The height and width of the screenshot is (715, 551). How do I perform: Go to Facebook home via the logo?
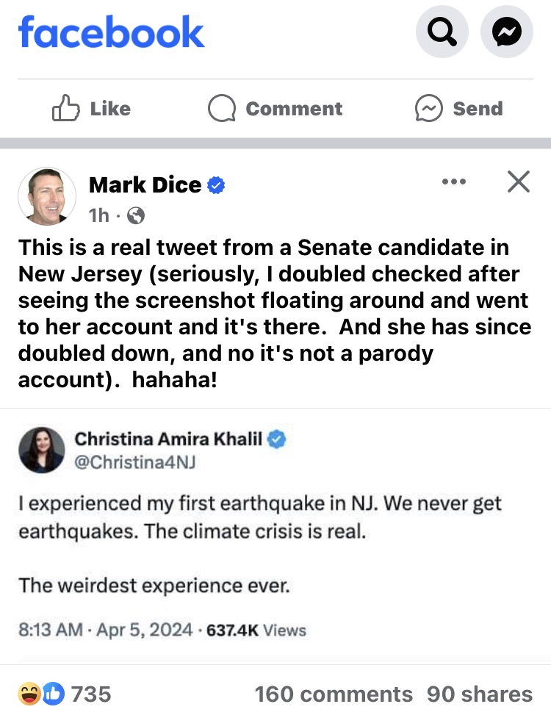(x=111, y=32)
